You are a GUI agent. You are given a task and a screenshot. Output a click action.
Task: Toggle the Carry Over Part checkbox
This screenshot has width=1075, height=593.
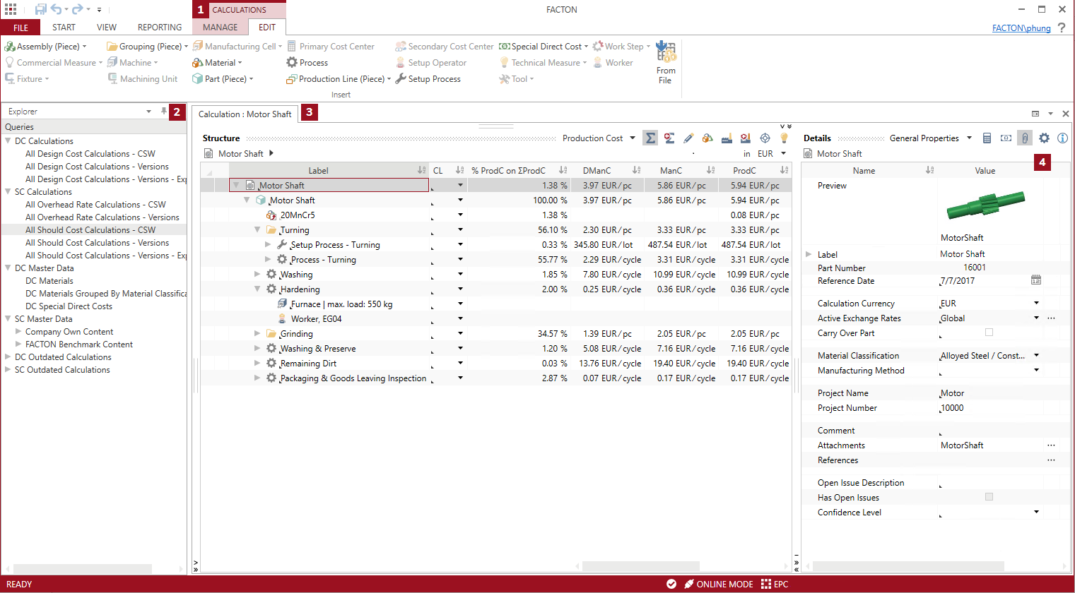click(x=989, y=333)
